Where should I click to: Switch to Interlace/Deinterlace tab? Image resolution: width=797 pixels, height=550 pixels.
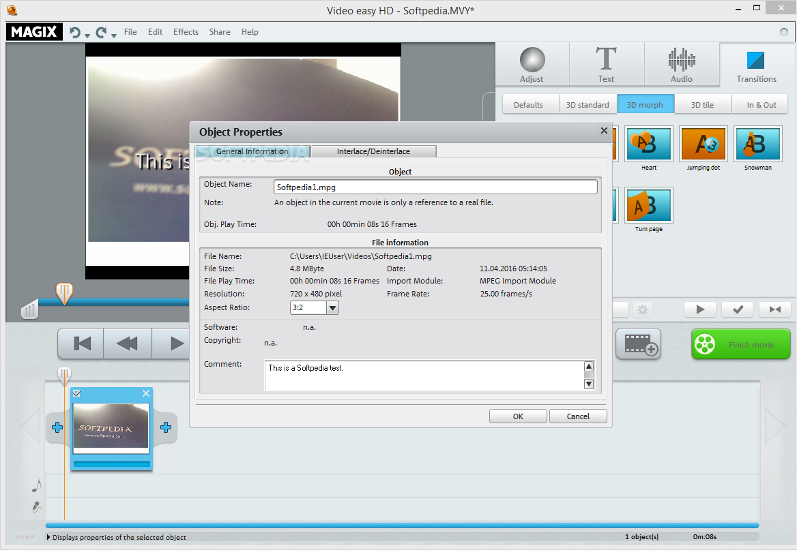tap(374, 151)
